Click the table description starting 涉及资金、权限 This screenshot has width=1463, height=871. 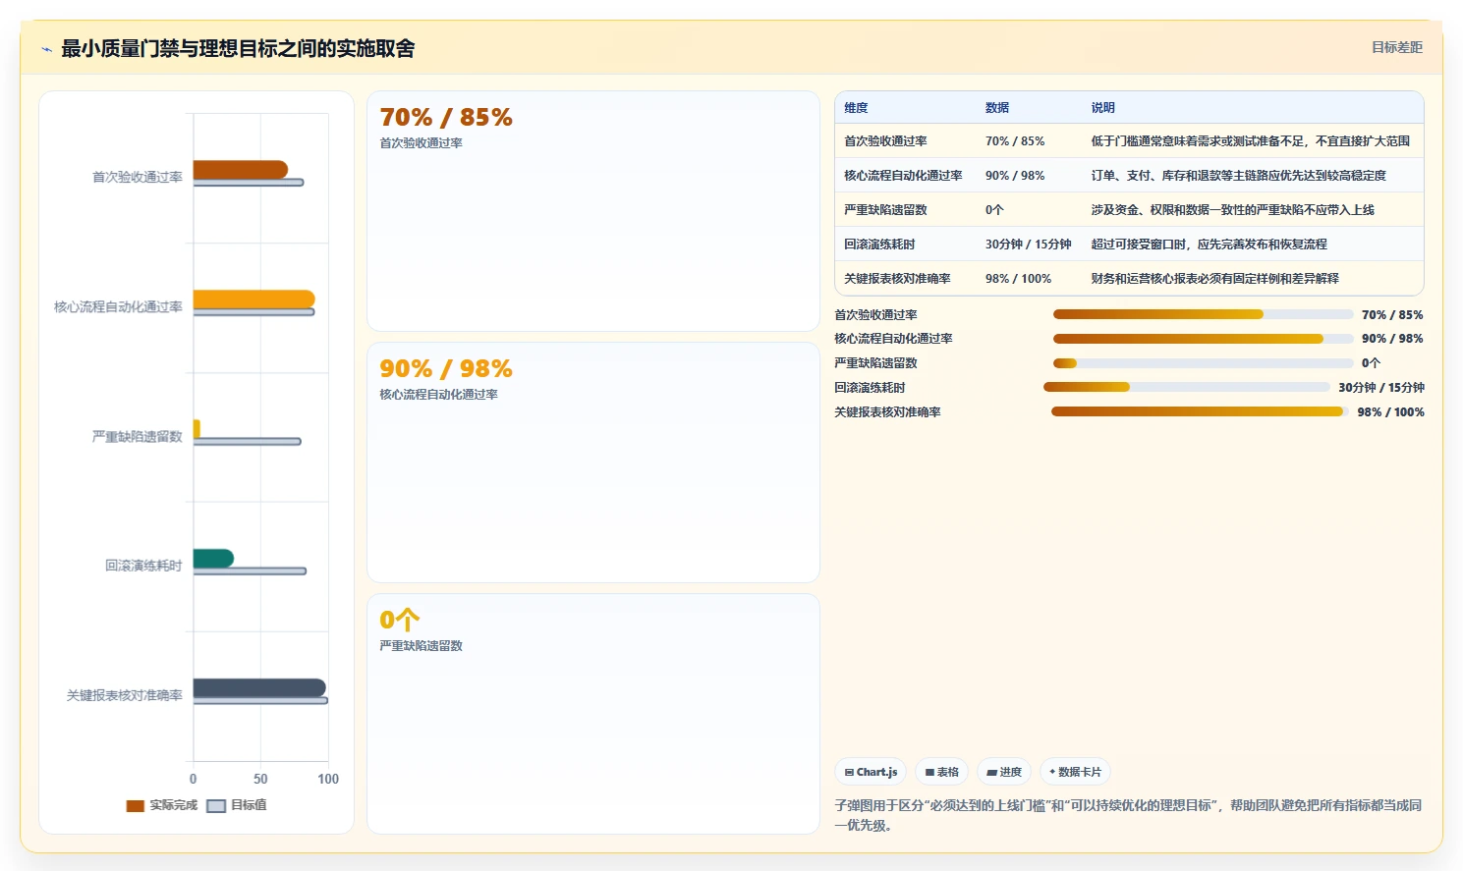[x=1232, y=210]
